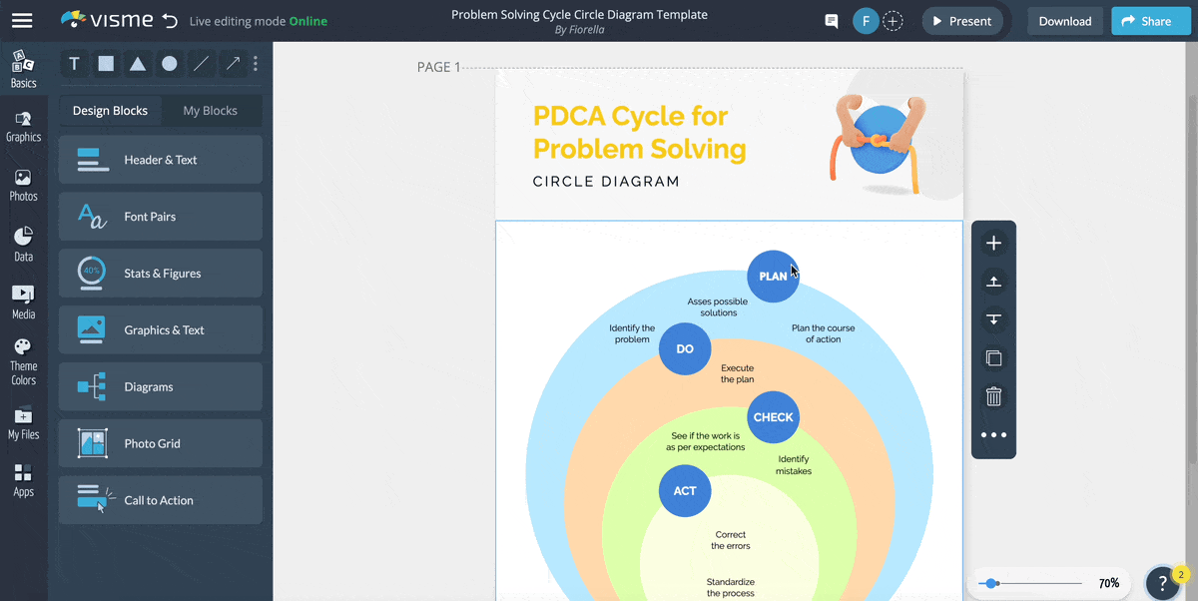Click the Download button

(1064, 20)
